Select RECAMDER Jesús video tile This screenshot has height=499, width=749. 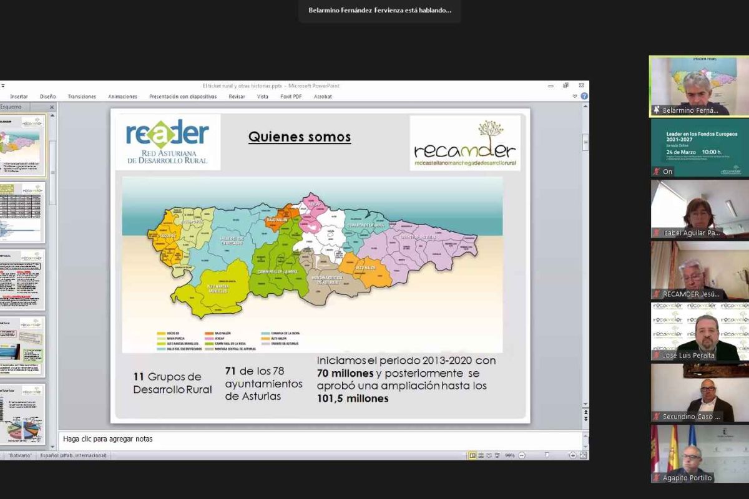tap(700, 270)
